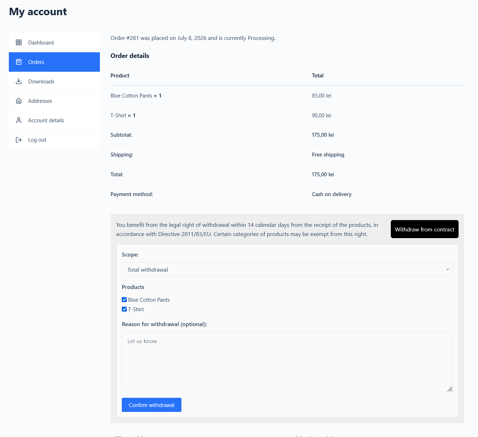478x437 pixels.
Task: Click the withdrawal rights notice text
Action: (x=247, y=229)
